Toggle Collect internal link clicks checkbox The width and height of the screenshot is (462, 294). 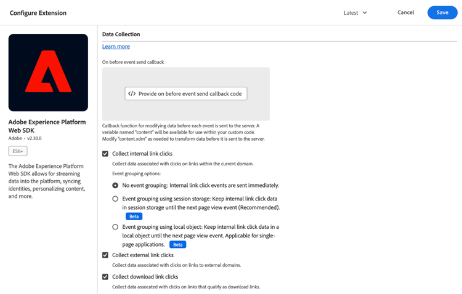pos(105,154)
